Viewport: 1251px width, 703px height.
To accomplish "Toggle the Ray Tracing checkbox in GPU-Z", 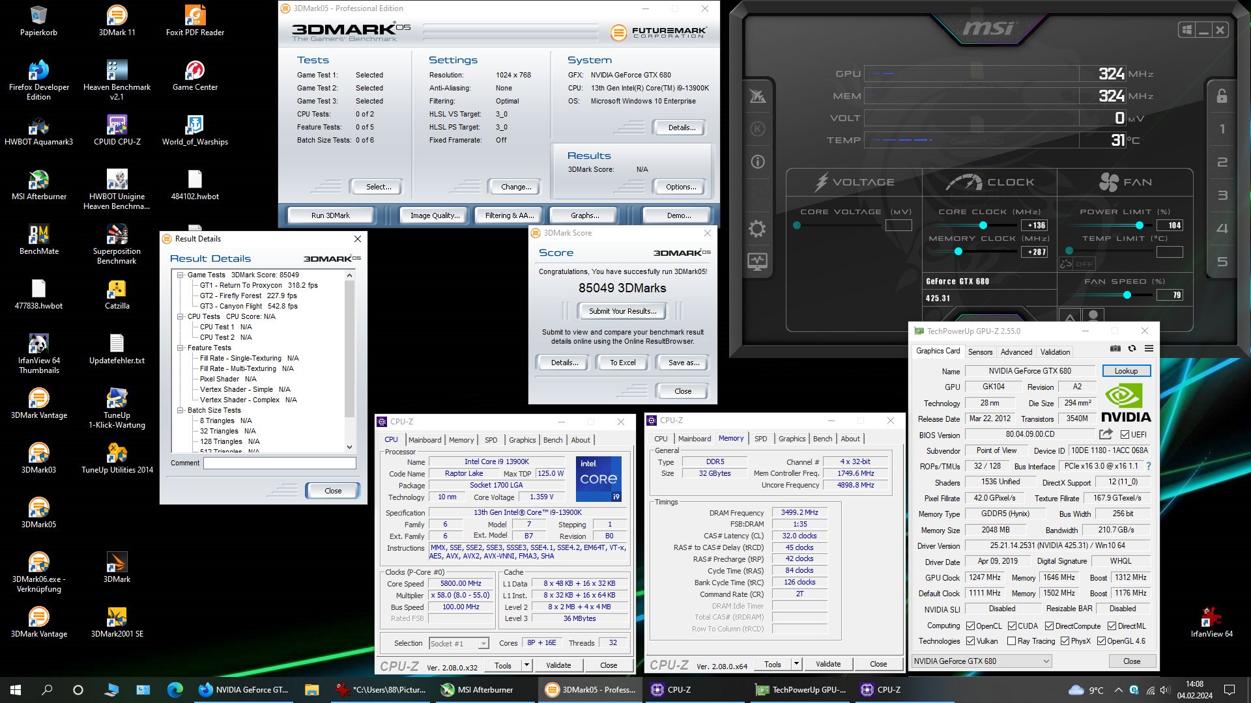I will point(1011,641).
